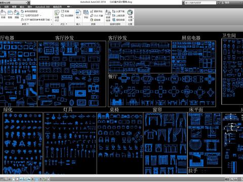The height and width of the screenshot is (182, 243).
Task: Click the Sign In (登录) link
Action: coord(227,3)
